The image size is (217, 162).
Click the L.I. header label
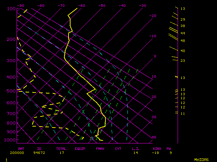coord(136,148)
